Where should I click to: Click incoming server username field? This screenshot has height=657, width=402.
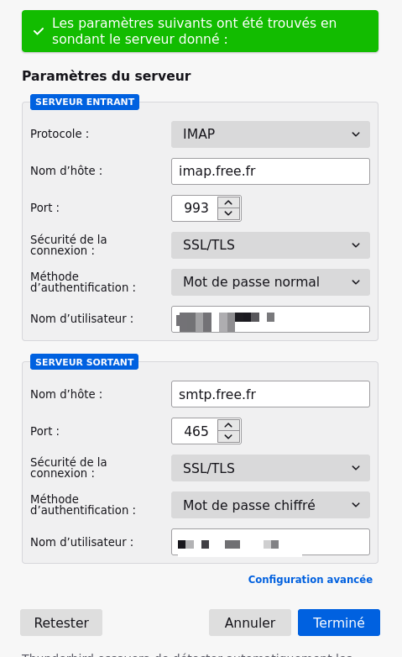click(x=270, y=319)
